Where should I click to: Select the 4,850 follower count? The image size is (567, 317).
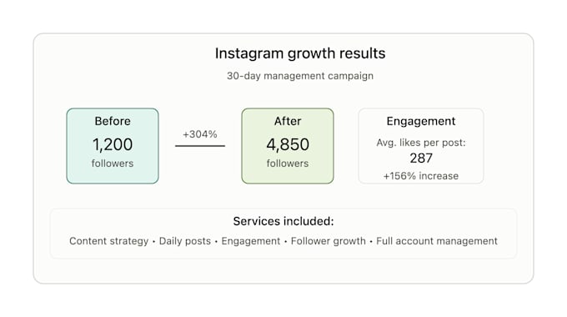click(x=288, y=144)
